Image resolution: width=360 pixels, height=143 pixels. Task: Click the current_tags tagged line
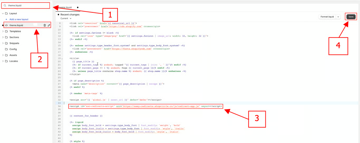[129, 65]
